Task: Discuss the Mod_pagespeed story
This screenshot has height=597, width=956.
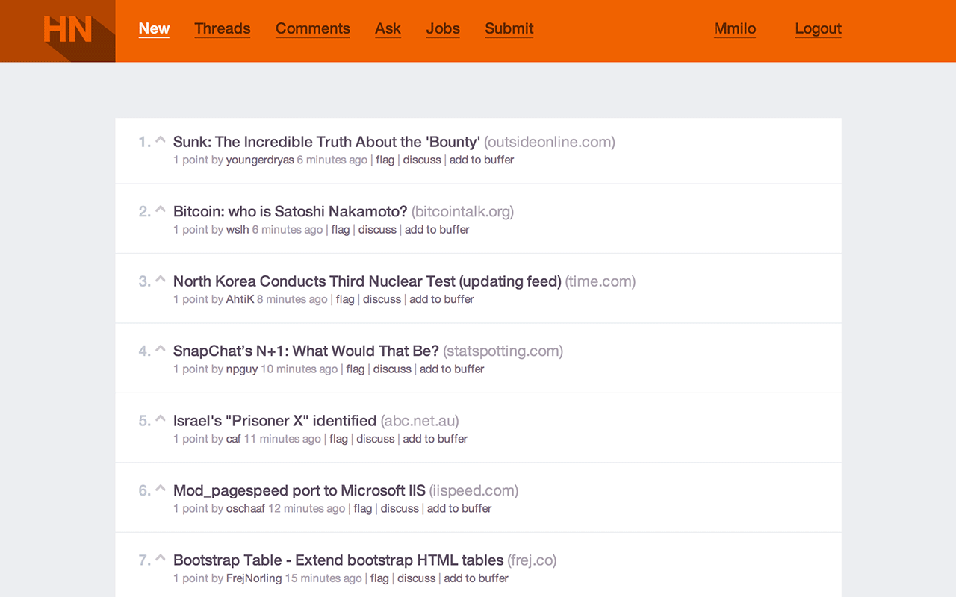Action: tap(400, 509)
